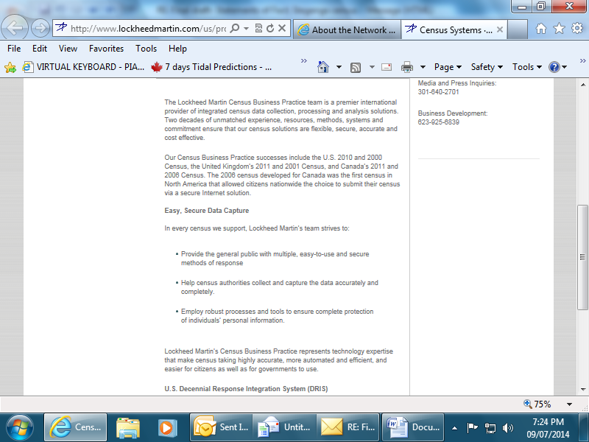
Task: Click the 75% zoom level button
Action: (x=537, y=404)
